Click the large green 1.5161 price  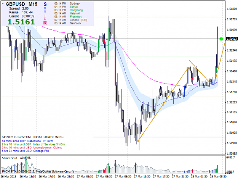click(21, 22)
